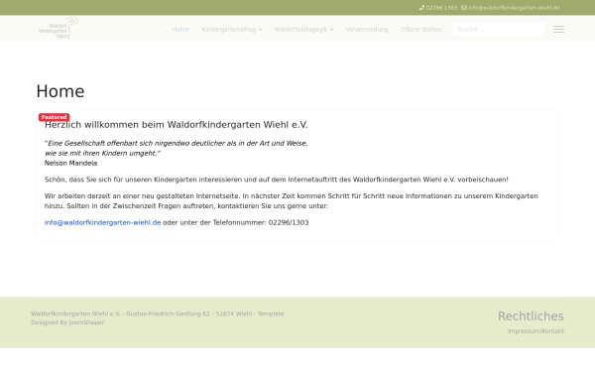Open the Kindergartenalltag menu item

229,29
